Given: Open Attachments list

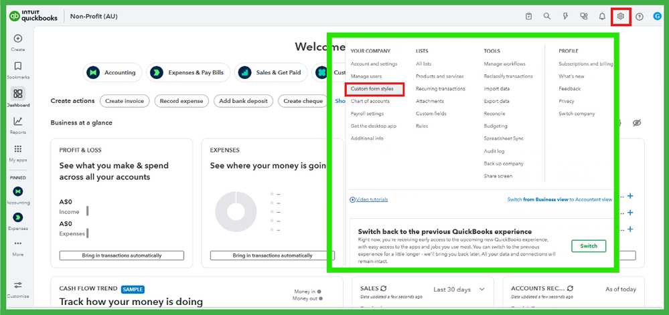Looking at the screenshot, I should click(x=430, y=101).
